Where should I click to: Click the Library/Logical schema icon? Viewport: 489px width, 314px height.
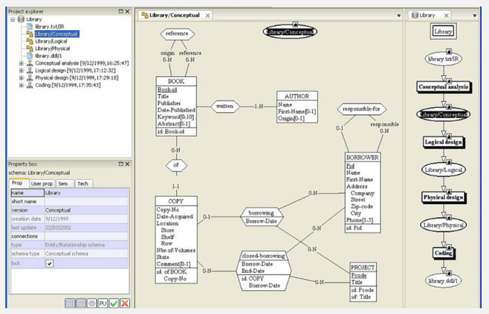coord(30,41)
